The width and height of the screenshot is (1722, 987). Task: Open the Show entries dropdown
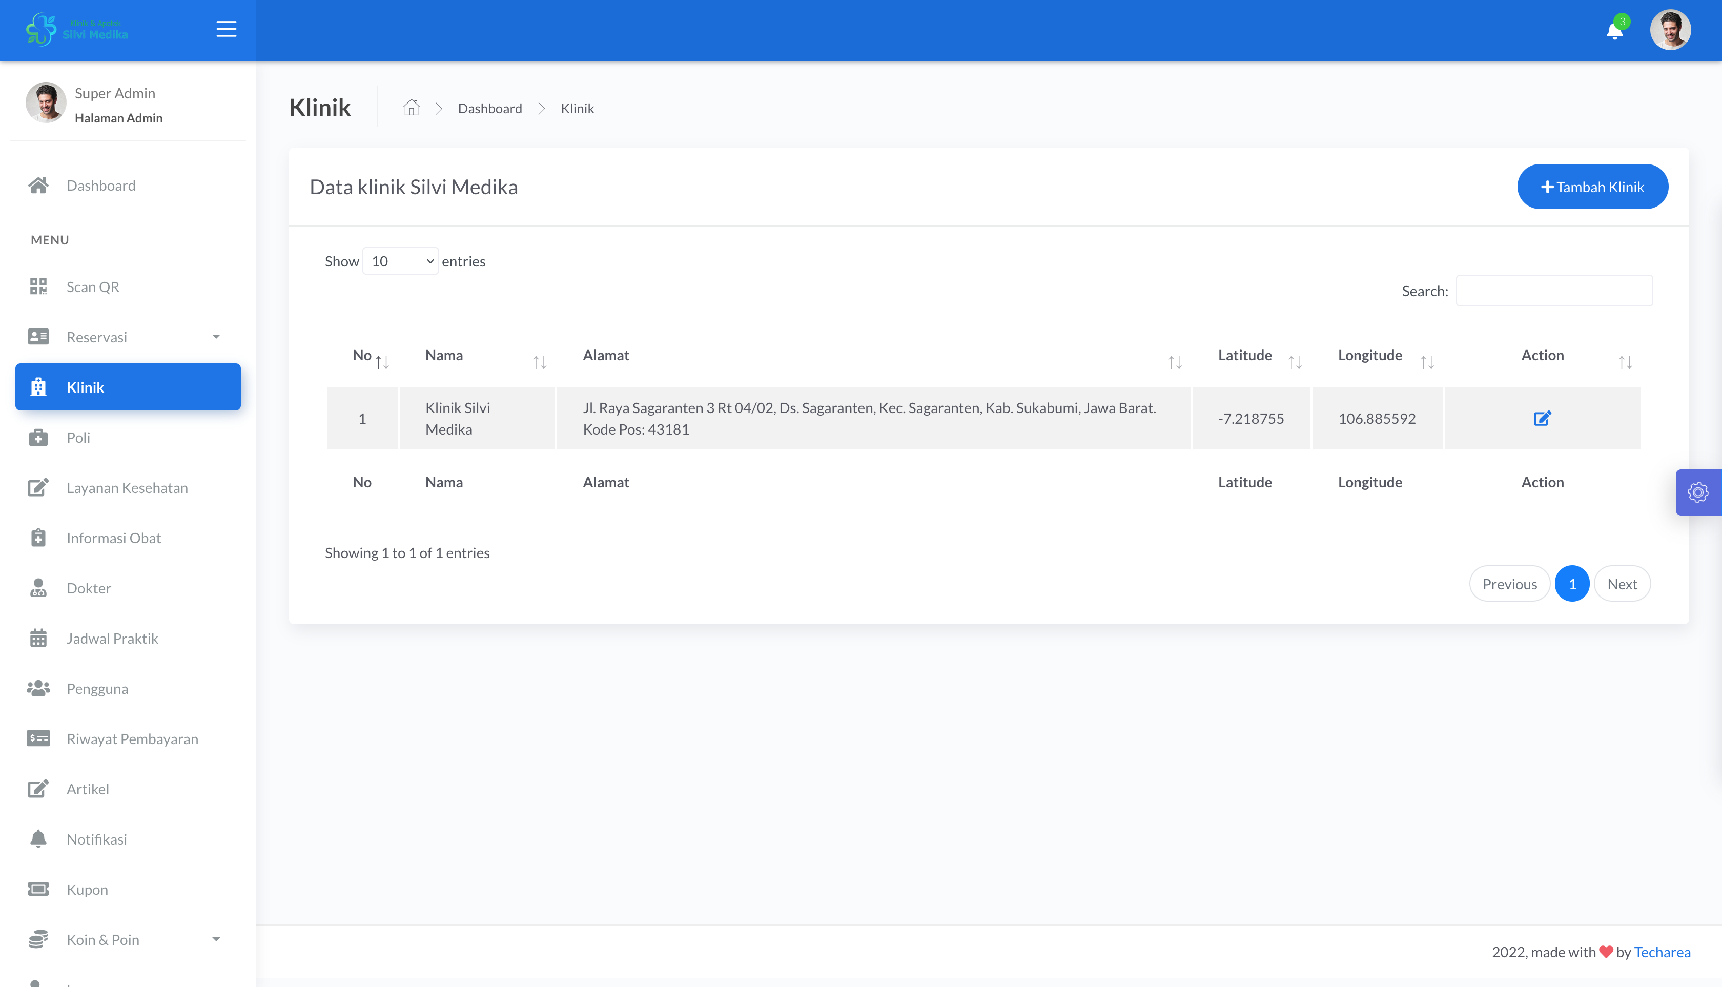[x=400, y=261]
